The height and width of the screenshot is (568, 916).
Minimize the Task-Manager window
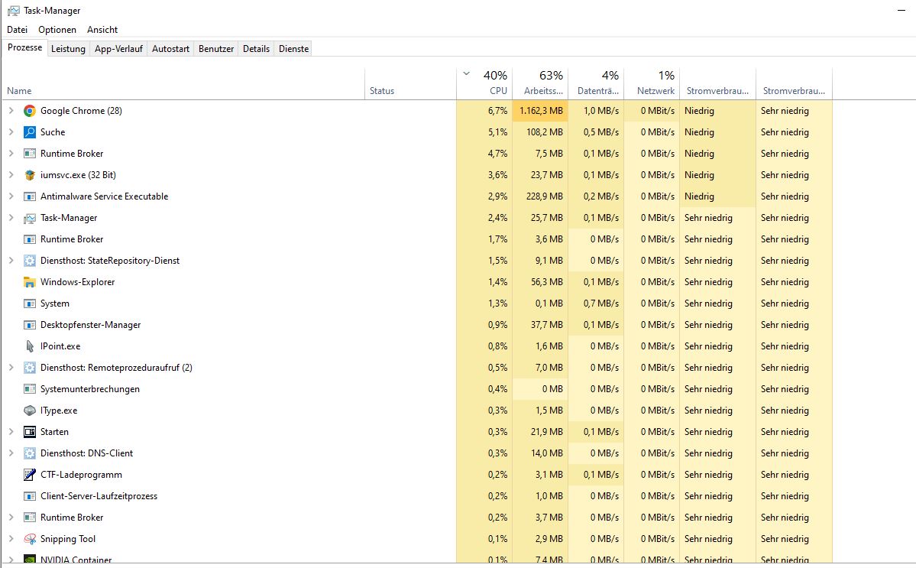tap(901, 11)
